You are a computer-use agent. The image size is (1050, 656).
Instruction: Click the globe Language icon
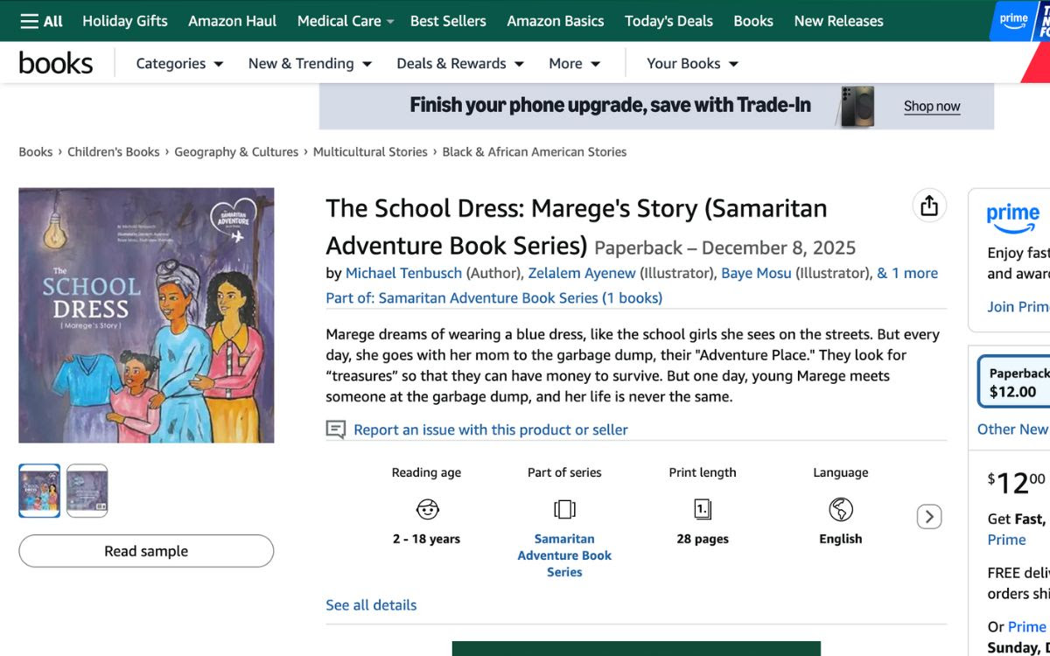click(840, 509)
